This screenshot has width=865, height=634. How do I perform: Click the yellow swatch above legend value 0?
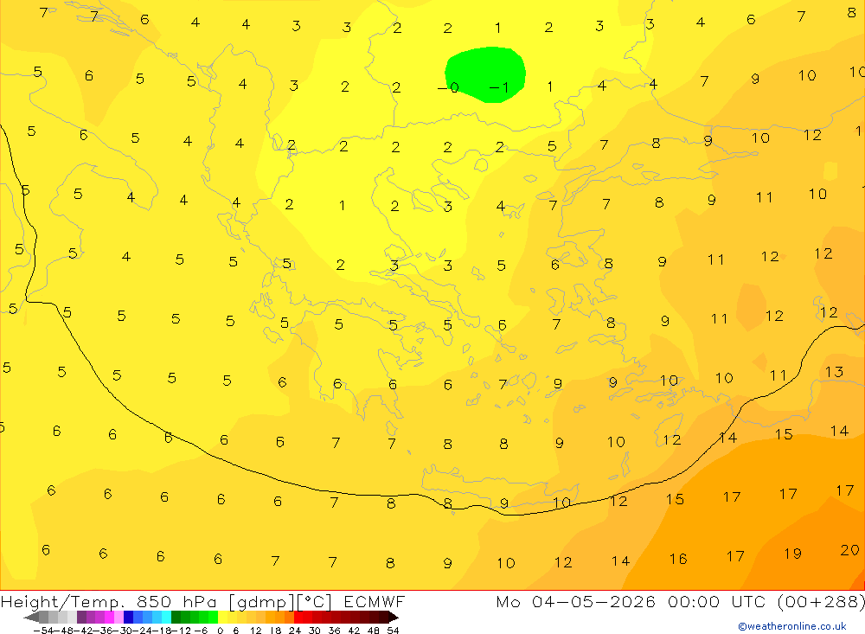222,617
